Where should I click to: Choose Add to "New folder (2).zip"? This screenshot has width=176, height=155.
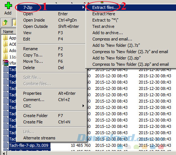[131, 58]
